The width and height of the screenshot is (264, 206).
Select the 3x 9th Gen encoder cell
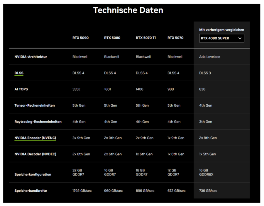coord(81,138)
